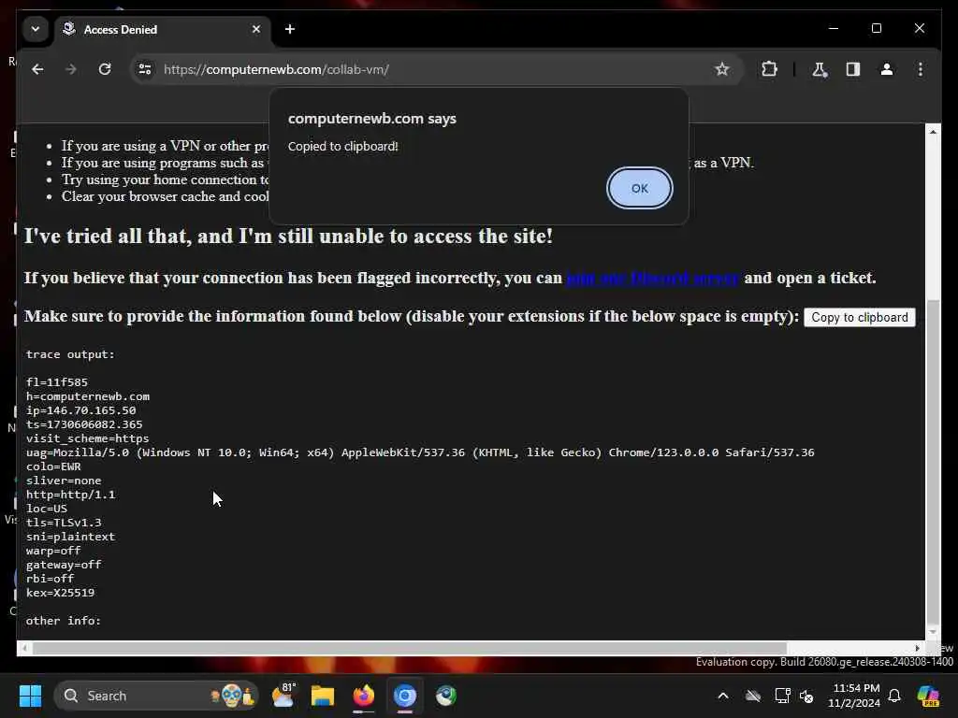Viewport: 958px width, 718px height.
Task: Minimize the browser window
Action: click(834, 28)
